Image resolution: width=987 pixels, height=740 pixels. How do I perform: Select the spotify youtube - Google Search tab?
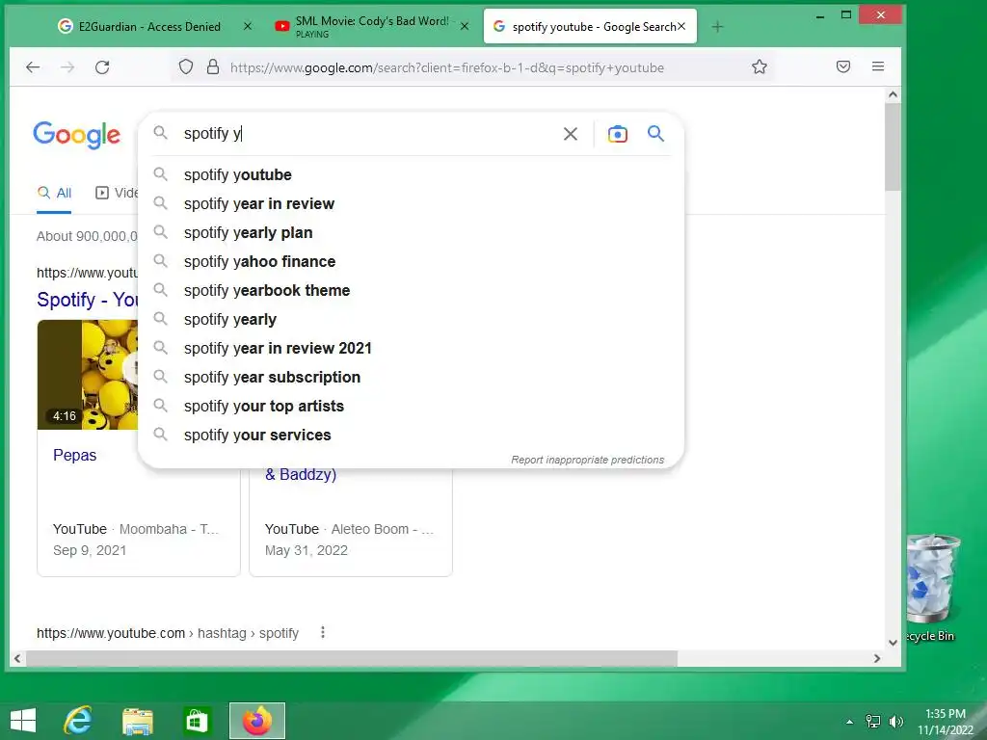590,26
